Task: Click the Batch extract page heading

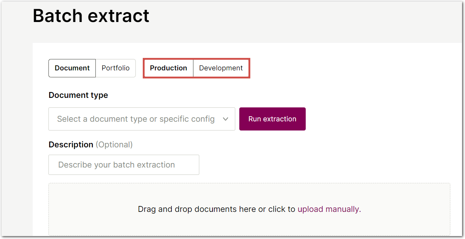Action: point(91,16)
